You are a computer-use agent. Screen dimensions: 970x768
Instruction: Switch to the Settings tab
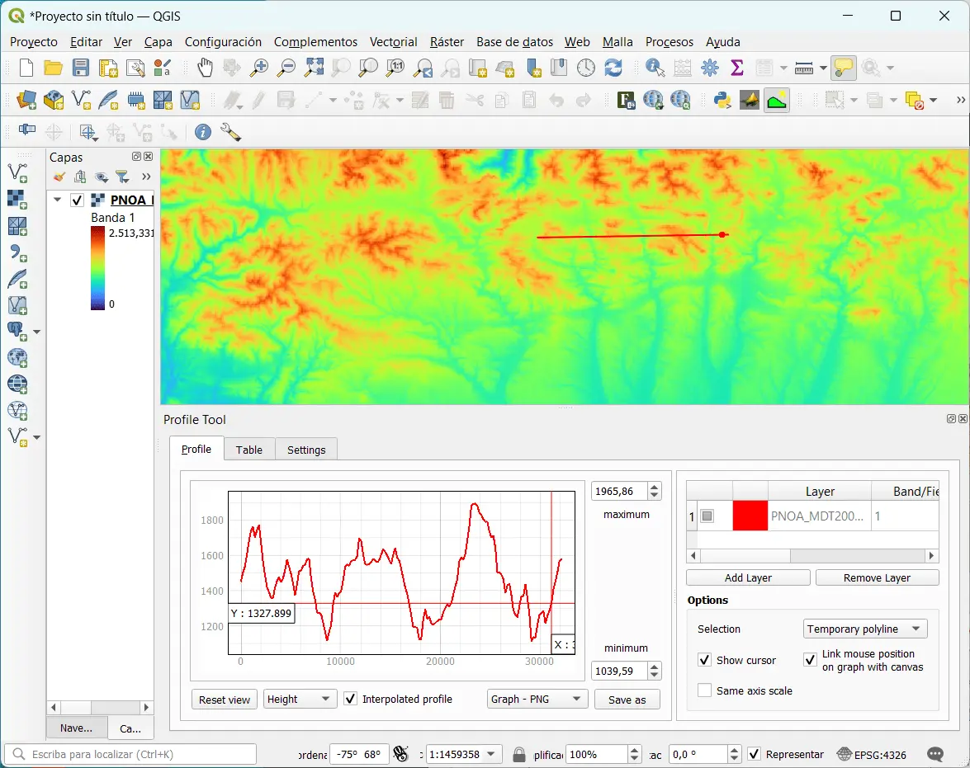coord(306,450)
